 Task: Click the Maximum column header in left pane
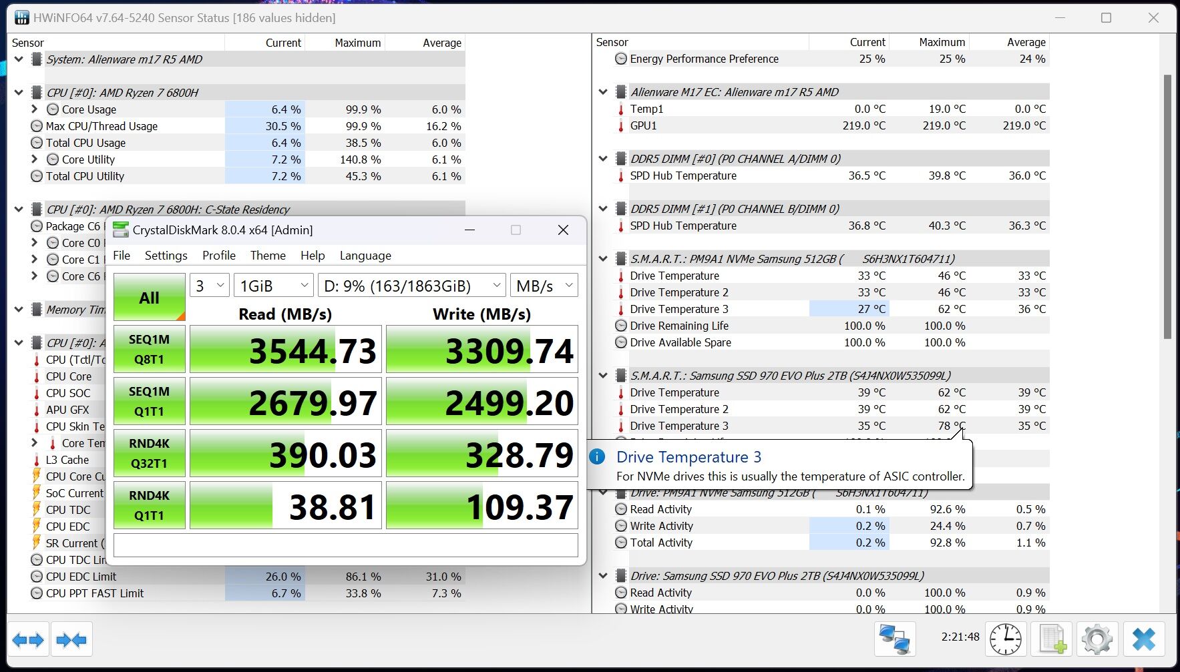pyautogui.click(x=345, y=43)
